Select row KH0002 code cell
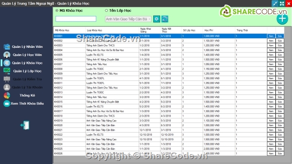 click(x=69, y=41)
